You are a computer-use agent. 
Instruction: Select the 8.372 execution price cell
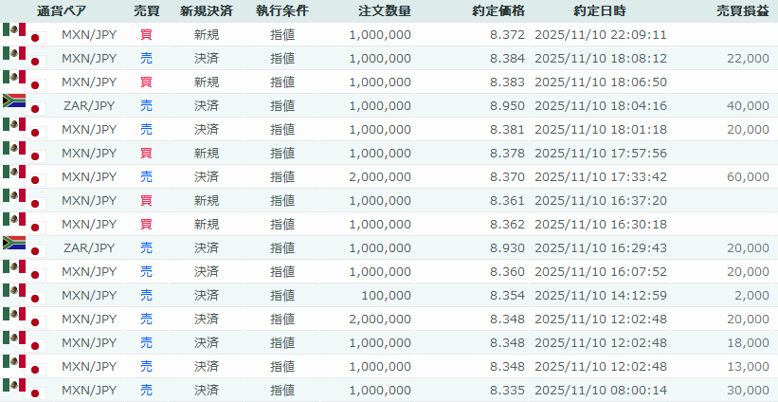coord(507,35)
